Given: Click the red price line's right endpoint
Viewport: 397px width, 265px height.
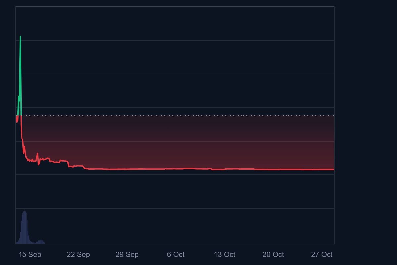Looking at the screenshot, I should (x=333, y=169).
